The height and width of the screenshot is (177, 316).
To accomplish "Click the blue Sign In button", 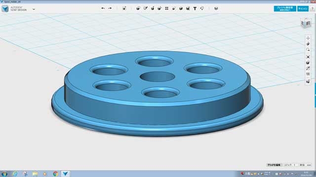I will (x=303, y=9).
